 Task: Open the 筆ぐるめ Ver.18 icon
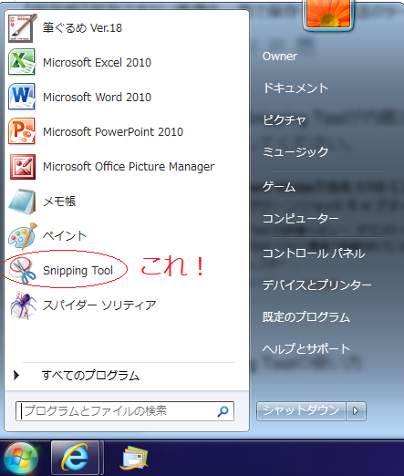click(22, 28)
